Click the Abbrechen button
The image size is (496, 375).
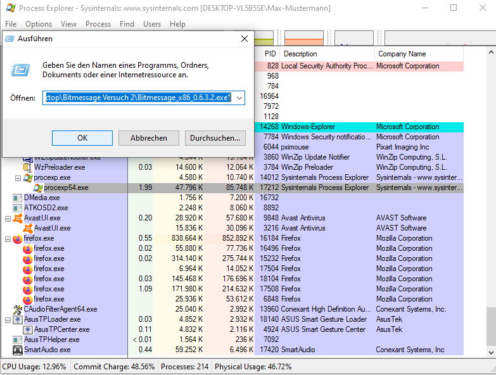[149, 138]
